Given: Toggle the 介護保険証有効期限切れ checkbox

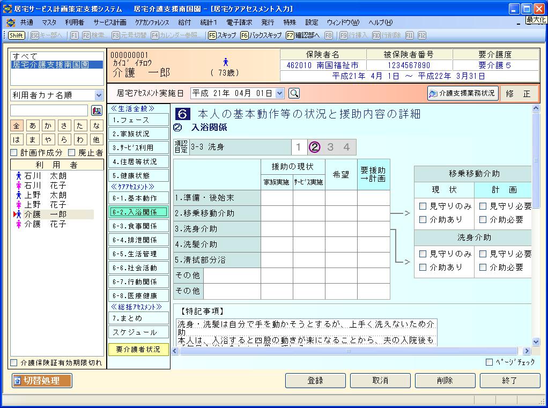Looking at the screenshot, I should pyautogui.click(x=14, y=362).
